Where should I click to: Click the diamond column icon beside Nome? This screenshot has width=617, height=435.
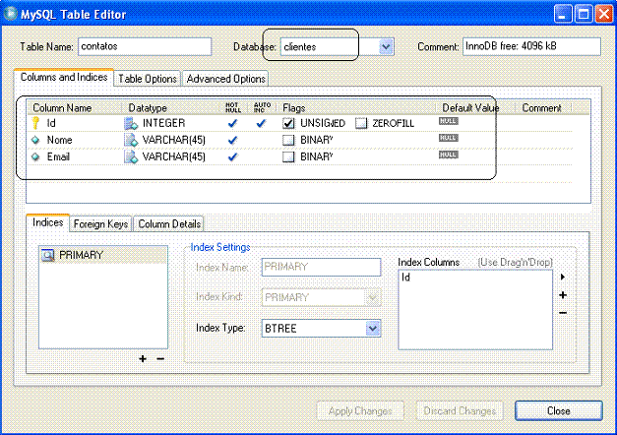tap(35, 140)
